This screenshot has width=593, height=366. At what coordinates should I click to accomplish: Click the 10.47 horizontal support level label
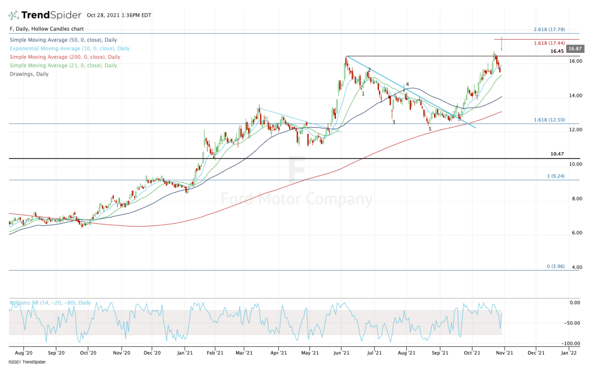tap(557, 154)
